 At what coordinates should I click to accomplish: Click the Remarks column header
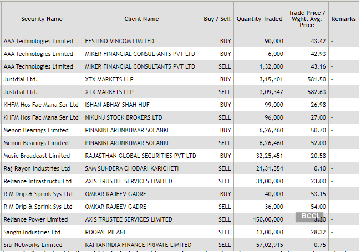(x=343, y=19)
